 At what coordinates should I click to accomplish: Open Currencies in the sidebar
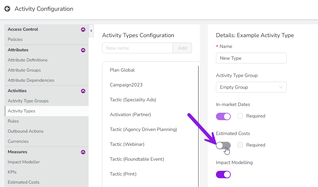pyautogui.click(x=18, y=141)
